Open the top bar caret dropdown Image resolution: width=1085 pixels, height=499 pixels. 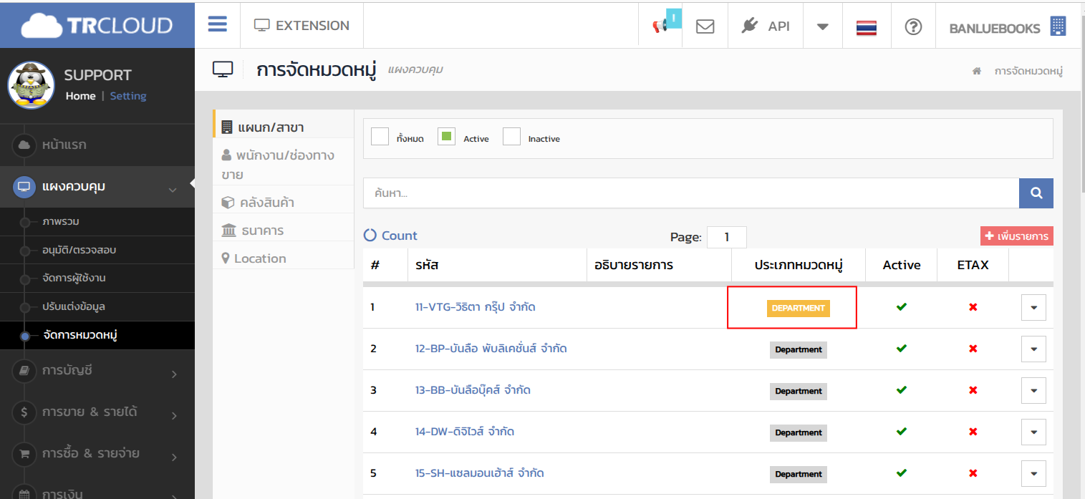coord(823,26)
